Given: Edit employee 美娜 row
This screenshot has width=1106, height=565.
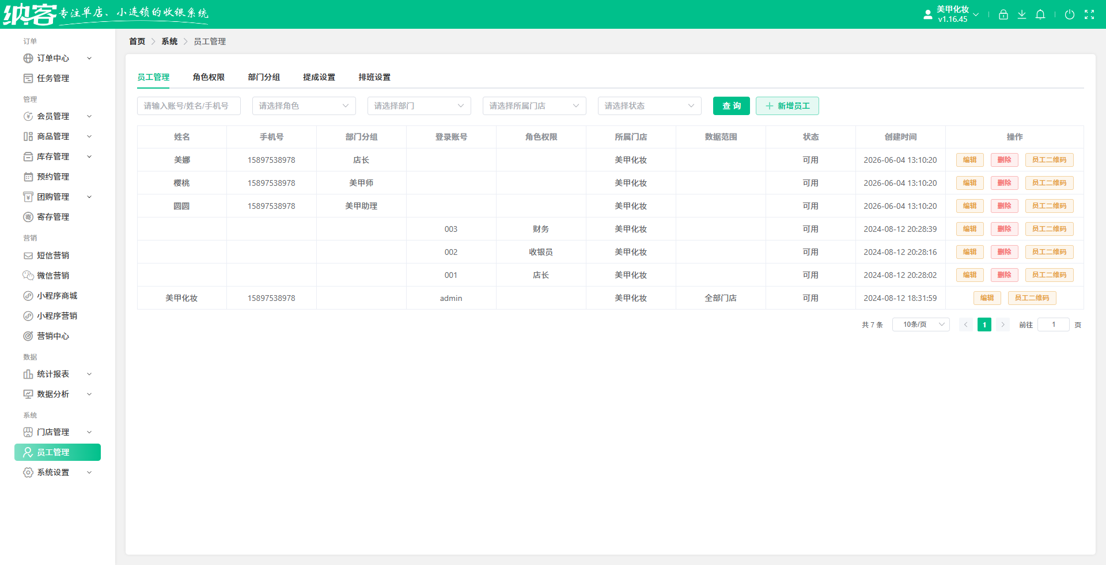Looking at the screenshot, I should (x=970, y=160).
